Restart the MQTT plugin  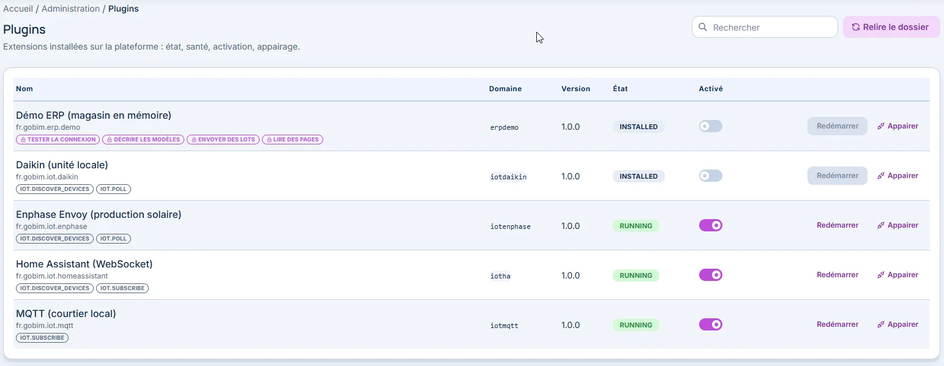click(837, 324)
